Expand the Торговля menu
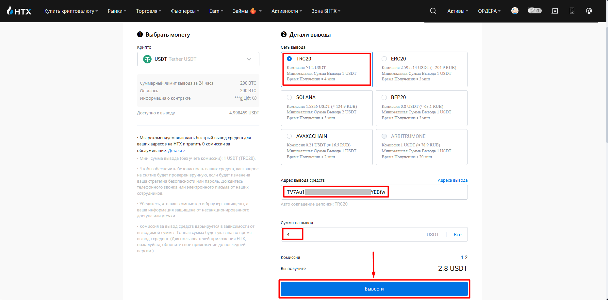 (x=149, y=11)
